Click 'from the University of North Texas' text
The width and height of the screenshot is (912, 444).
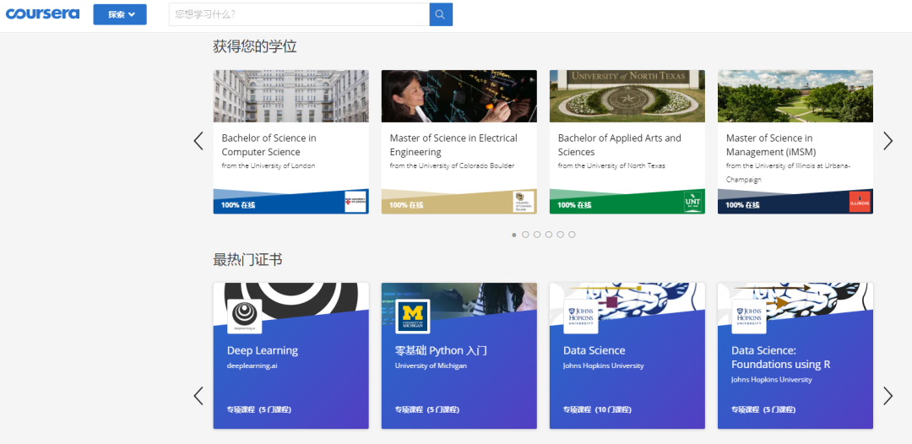pos(611,165)
